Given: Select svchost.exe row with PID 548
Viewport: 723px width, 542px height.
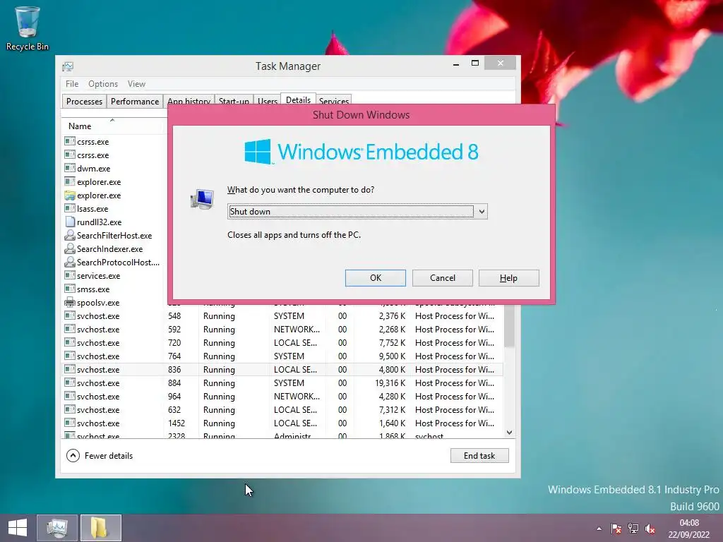Looking at the screenshot, I should [x=282, y=316].
